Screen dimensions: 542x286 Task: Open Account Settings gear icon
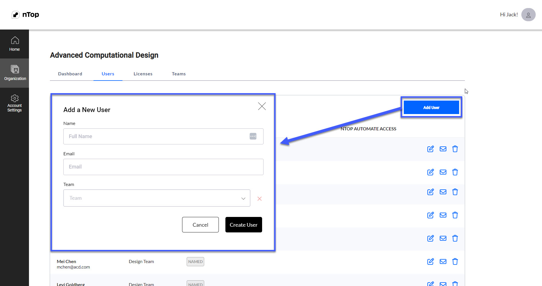15,98
